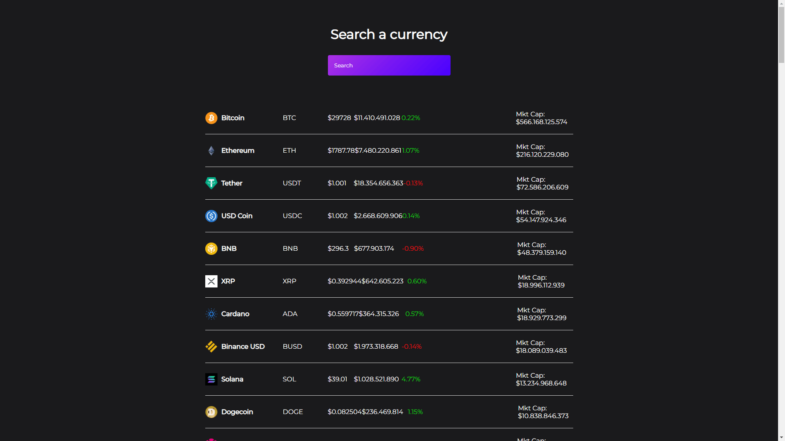Click BNB market cap $48.379.159.140
Screen dimensions: 785x441
(541, 253)
